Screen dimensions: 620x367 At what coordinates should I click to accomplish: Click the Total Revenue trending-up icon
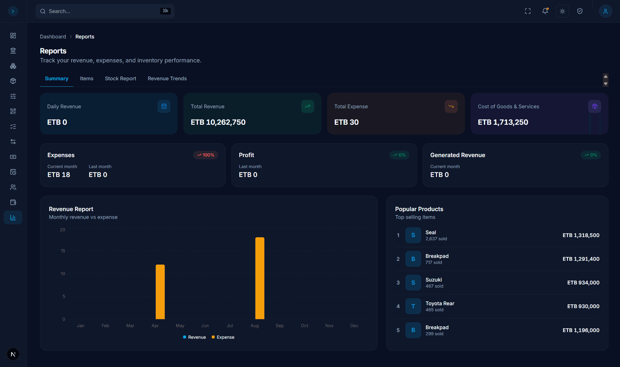point(308,106)
